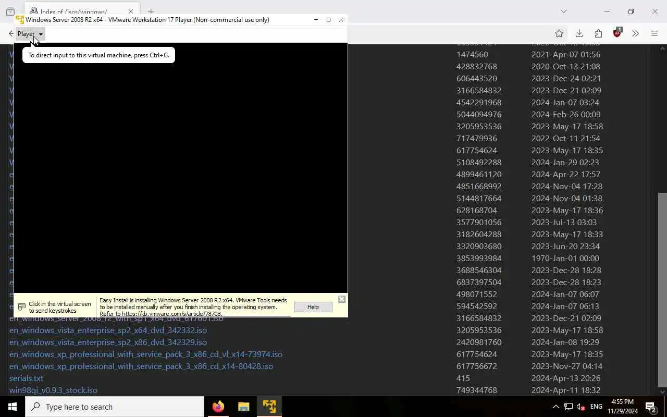
Task: Click the black virtual machine screen
Action: coord(180,168)
